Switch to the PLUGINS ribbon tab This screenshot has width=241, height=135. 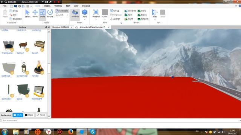(x=86, y=6)
